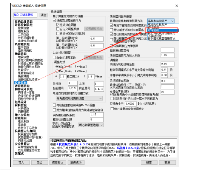
Task: Click the 清空 button beside search
Action: coord(44,15)
